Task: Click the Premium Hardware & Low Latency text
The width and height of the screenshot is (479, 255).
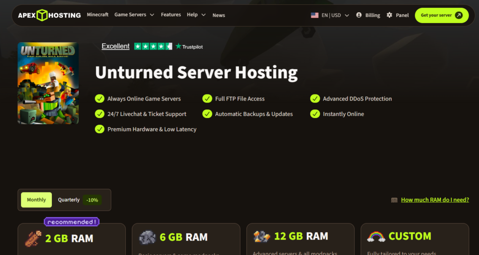Action: click(x=152, y=129)
